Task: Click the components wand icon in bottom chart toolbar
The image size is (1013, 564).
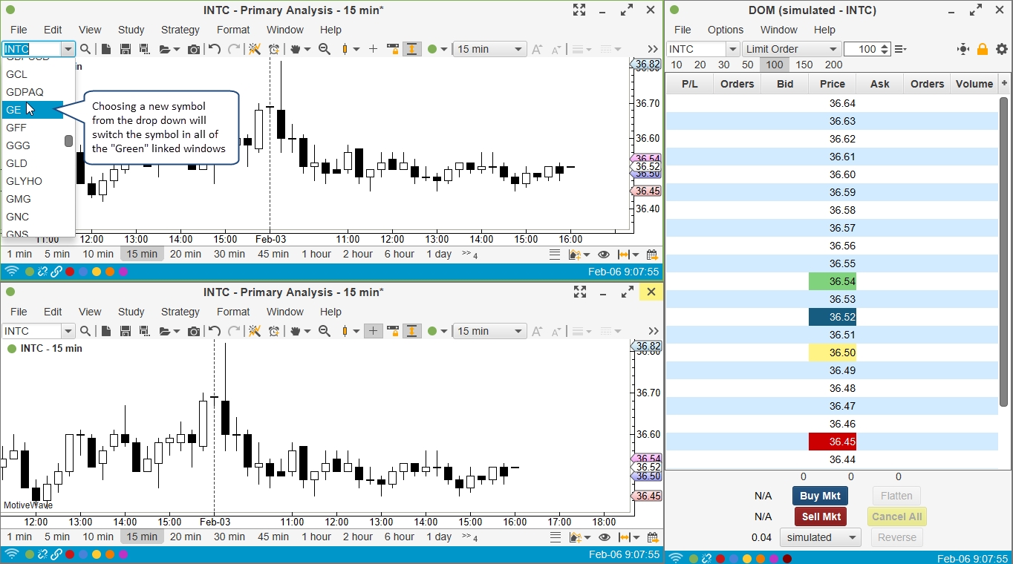Action: coord(254,331)
